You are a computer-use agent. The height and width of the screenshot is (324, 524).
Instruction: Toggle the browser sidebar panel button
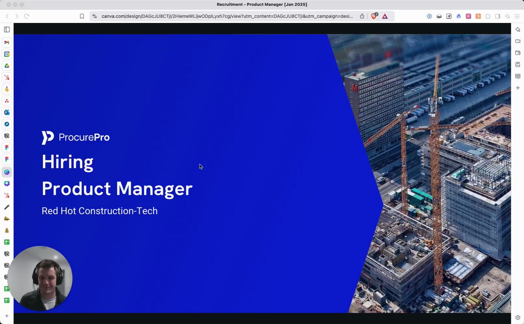498,16
